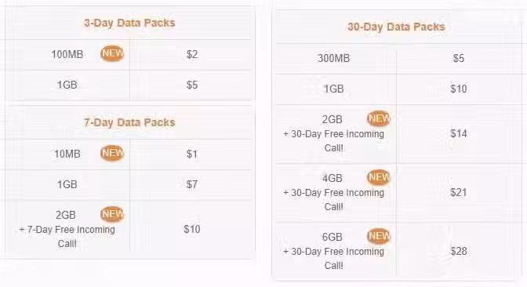Viewport: 527px width, 287px height.
Task: Click the $28 price for 6GB
Action: click(x=459, y=252)
